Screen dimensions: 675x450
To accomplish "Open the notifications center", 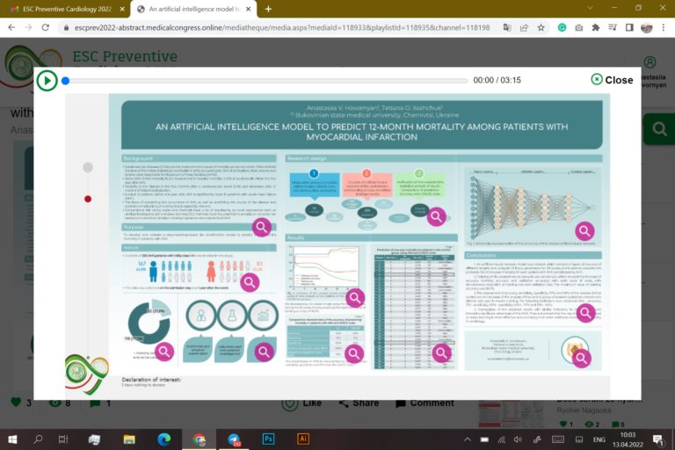I will tap(657, 439).
